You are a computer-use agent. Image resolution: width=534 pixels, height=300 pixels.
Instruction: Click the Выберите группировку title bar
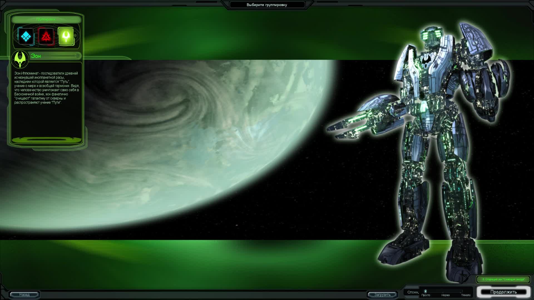click(267, 5)
